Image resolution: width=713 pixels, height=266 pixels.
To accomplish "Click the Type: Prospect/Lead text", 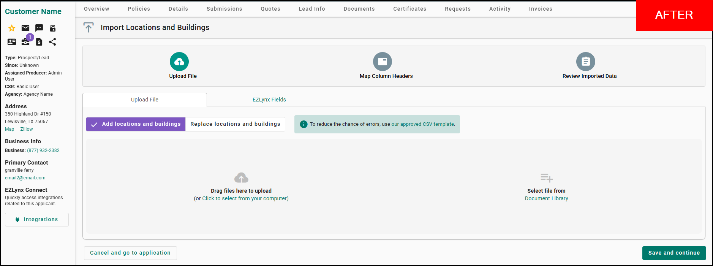I will tap(27, 58).
